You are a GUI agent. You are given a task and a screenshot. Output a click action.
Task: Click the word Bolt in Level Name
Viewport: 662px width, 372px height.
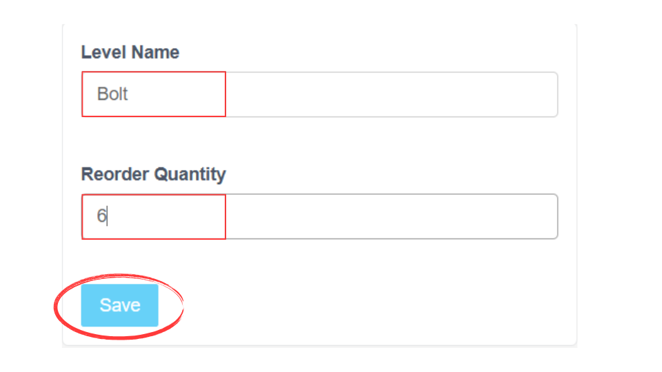click(x=112, y=94)
